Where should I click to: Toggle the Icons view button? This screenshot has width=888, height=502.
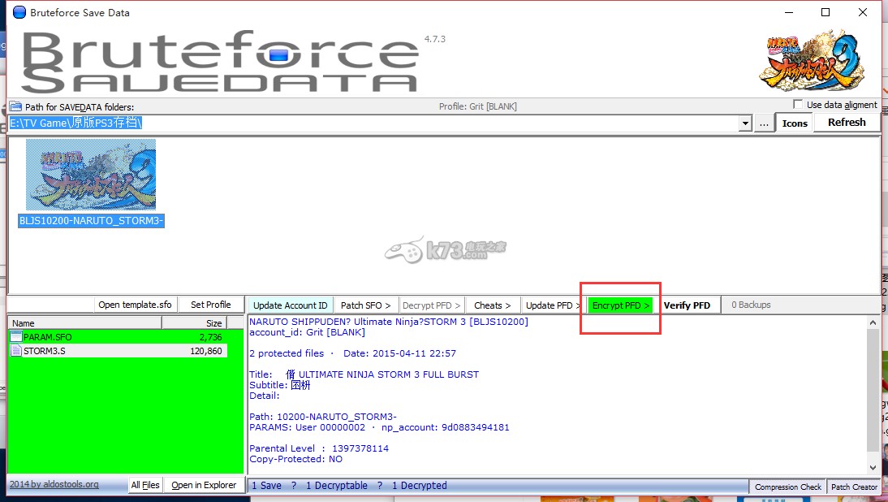coord(794,123)
